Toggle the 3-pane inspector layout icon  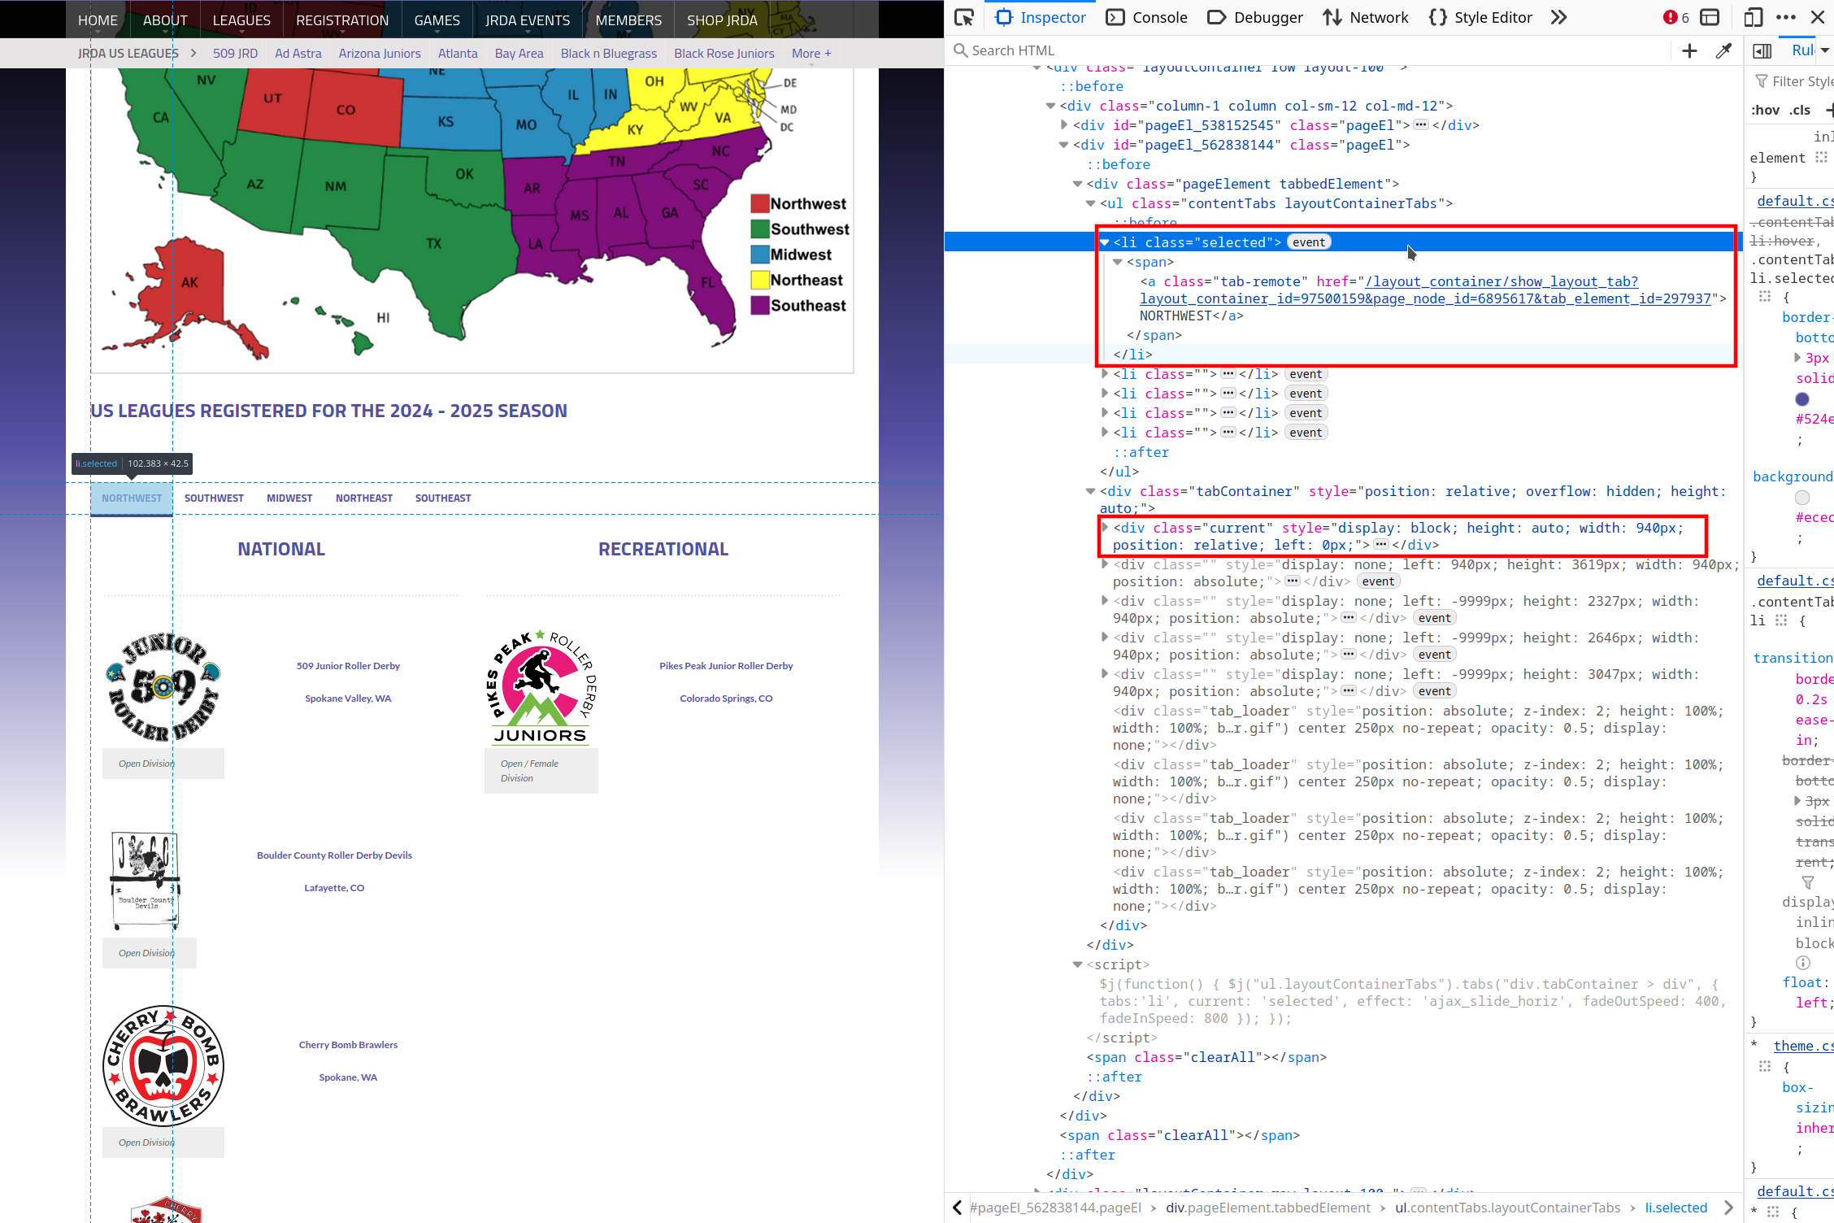tap(1762, 51)
